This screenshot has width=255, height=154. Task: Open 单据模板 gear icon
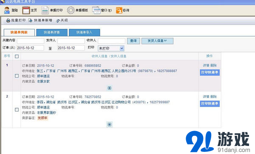coord(71,10)
